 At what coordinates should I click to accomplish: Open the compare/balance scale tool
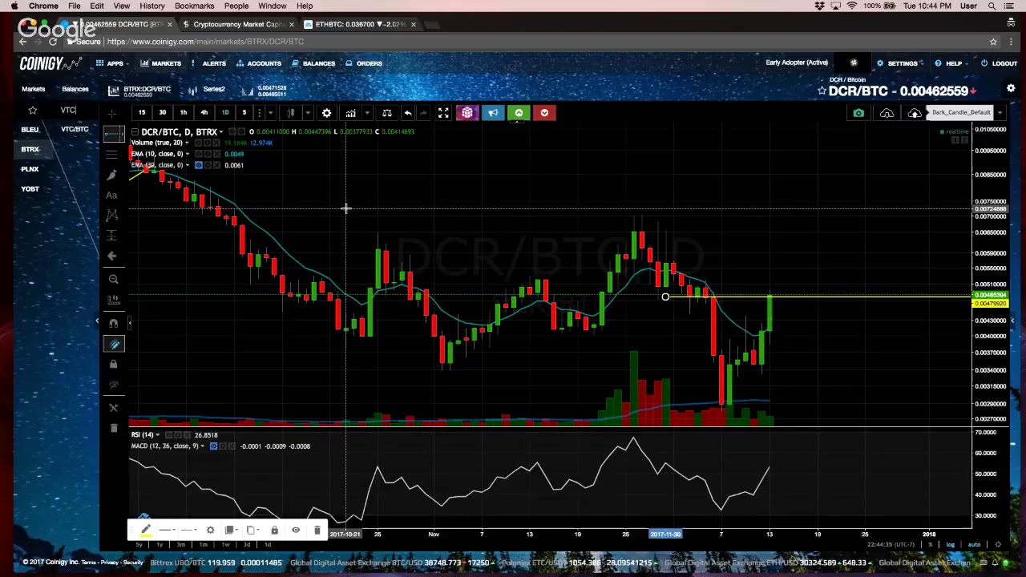pos(386,113)
